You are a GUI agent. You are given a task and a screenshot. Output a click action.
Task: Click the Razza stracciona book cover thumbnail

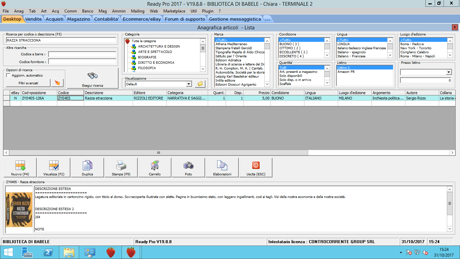pos(20,209)
